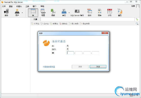Open the Query (查询) toolbar icon
Viewport: 141px width, 98px height.
[90, 12]
